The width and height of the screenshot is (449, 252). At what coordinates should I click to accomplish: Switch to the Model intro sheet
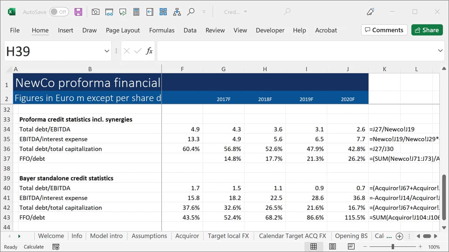(x=106, y=236)
